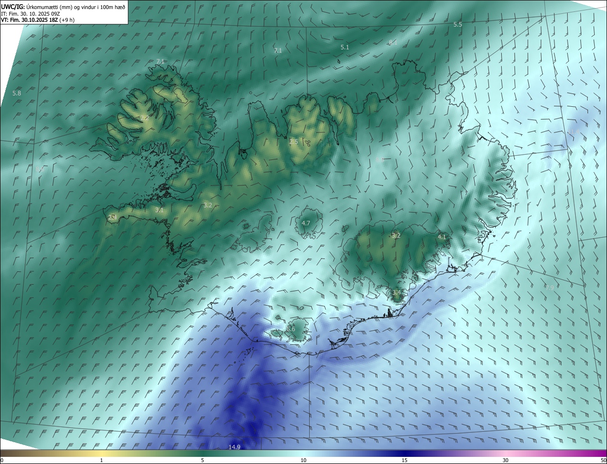Image resolution: width=607 pixels, height=464 pixels.
Task: Click the 7.9 value label on the map
Action: 550,288
